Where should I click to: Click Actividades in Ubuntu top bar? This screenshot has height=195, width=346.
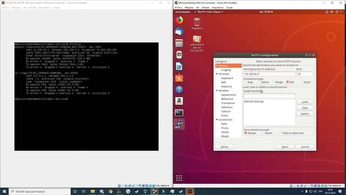point(183,12)
